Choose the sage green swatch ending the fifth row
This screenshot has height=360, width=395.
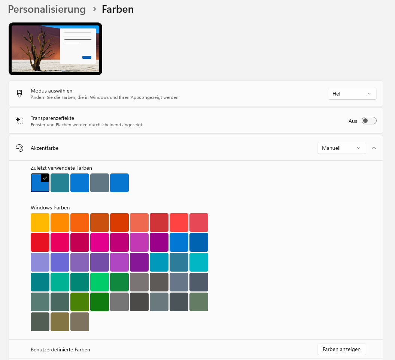pyautogui.click(x=199, y=302)
